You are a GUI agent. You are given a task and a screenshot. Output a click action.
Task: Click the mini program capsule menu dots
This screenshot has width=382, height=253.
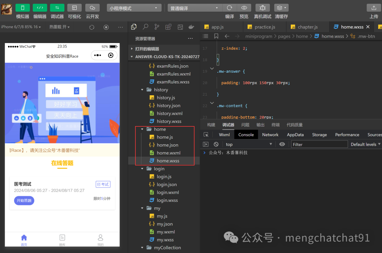(98, 55)
